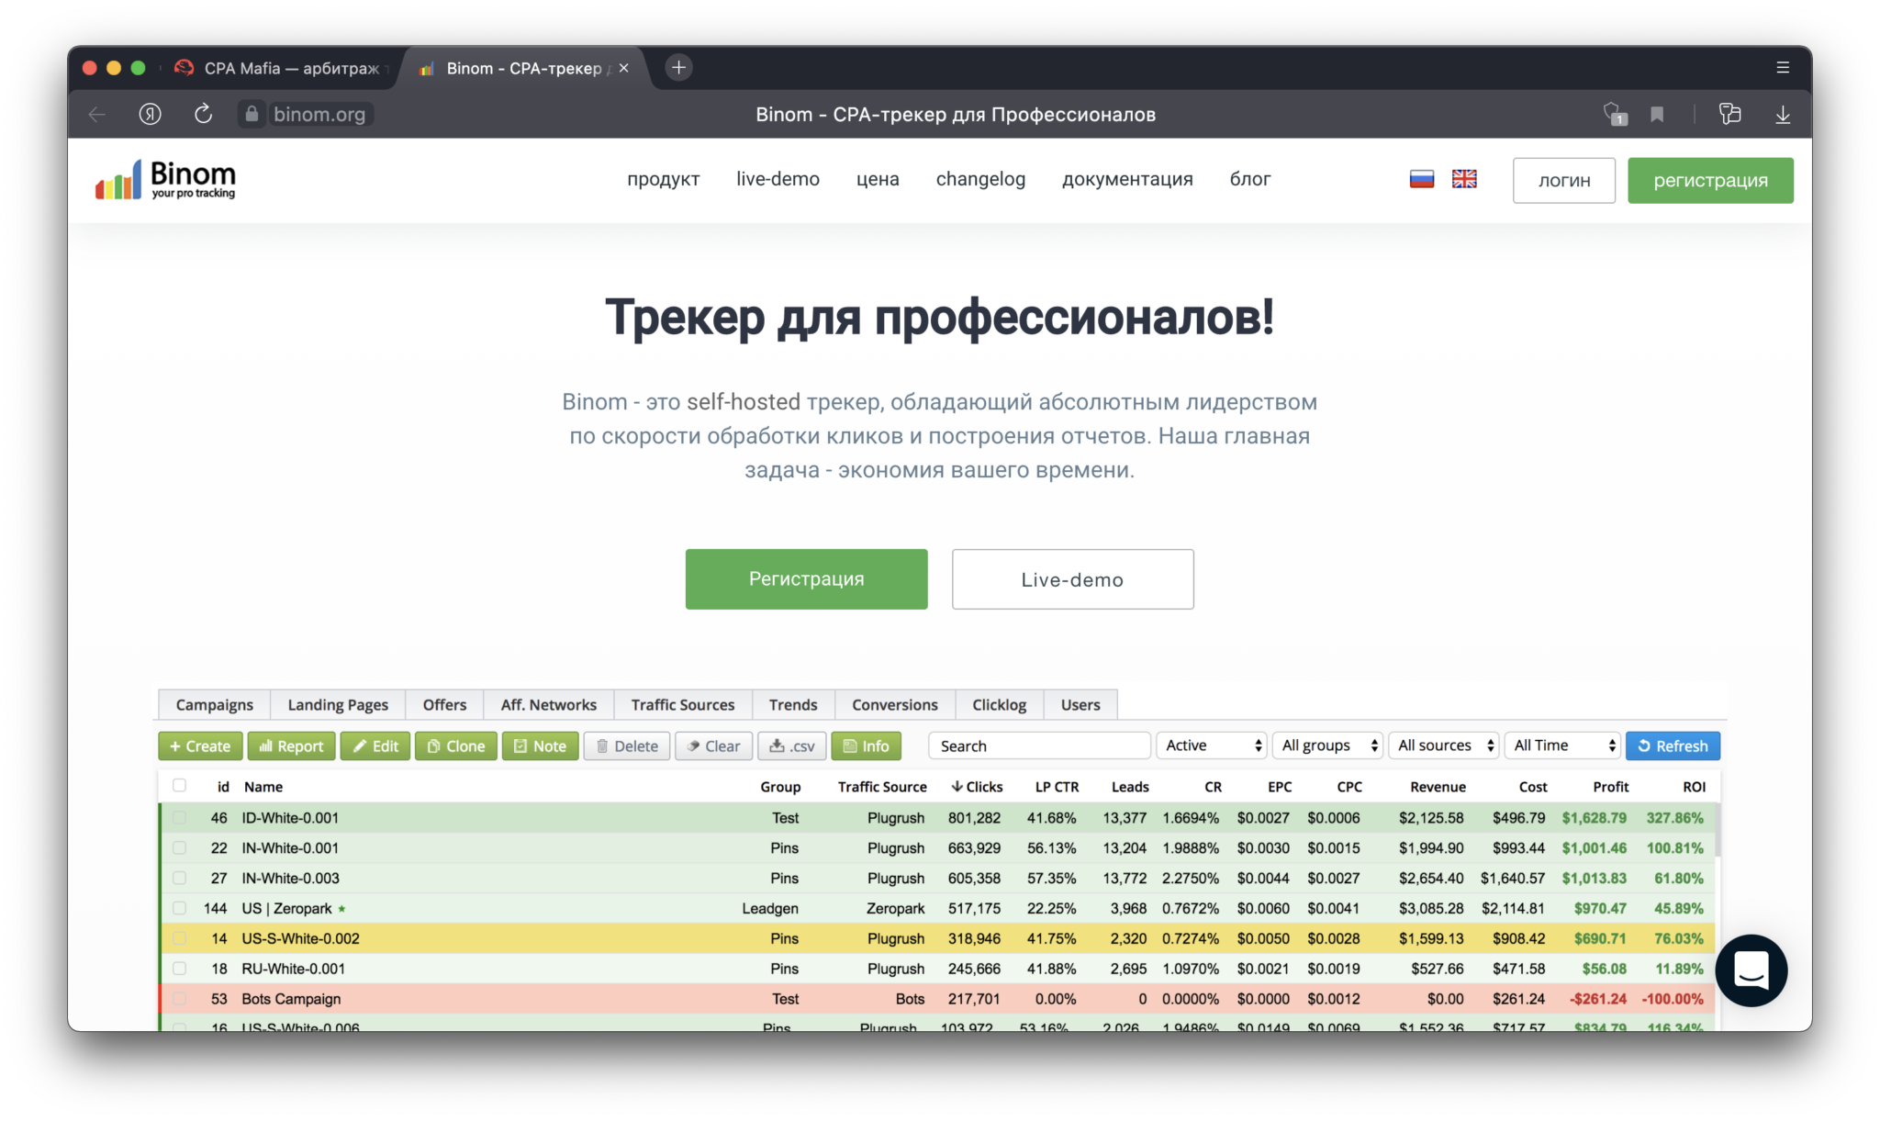Viewport: 1880px width, 1121px height.
Task: Sort table by Name column header
Action: pos(263,787)
